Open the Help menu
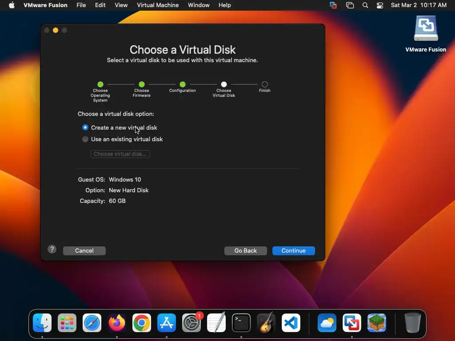Viewport: 455px width, 341px height. pyautogui.click(x=224, y=5)
